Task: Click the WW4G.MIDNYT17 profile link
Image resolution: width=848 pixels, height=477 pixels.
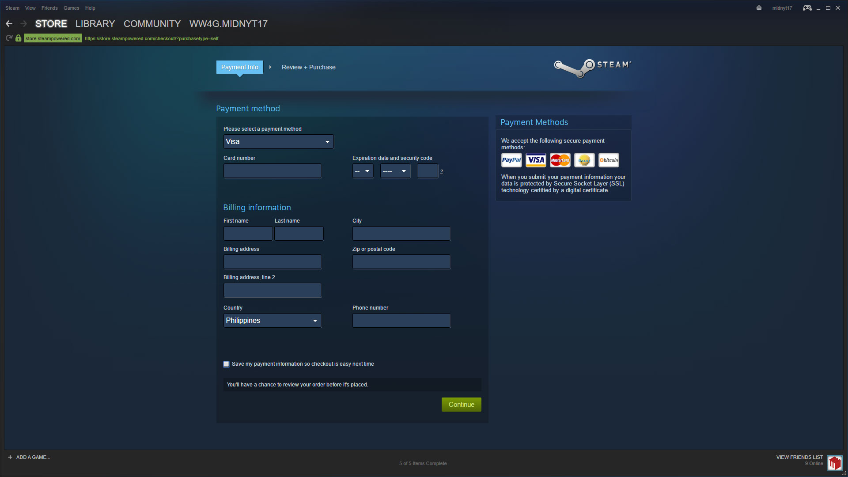Action: [x=228, y=24]
